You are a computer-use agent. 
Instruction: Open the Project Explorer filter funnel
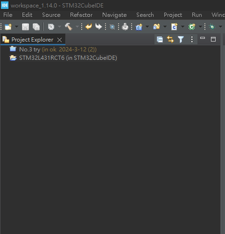pyautogui.click(x=181, y=39)
